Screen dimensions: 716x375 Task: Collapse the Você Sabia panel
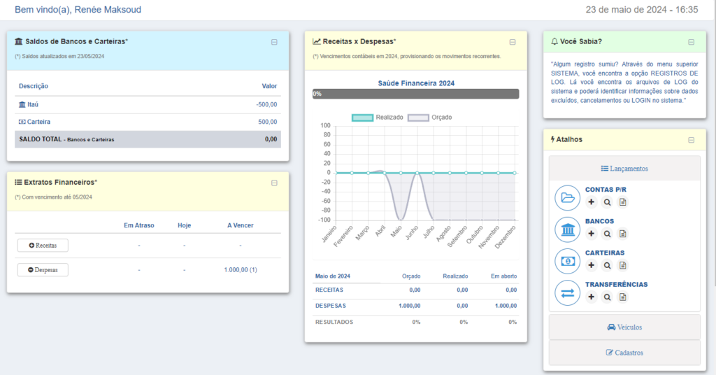click(692, 42)
